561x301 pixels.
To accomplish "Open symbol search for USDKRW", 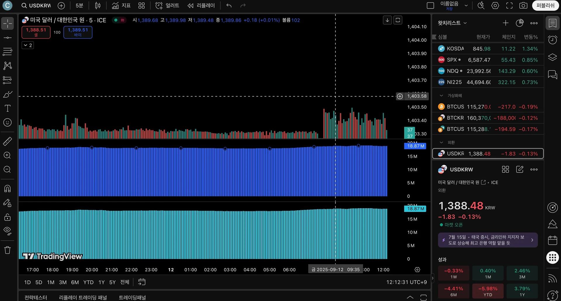I will click(36, 6).
